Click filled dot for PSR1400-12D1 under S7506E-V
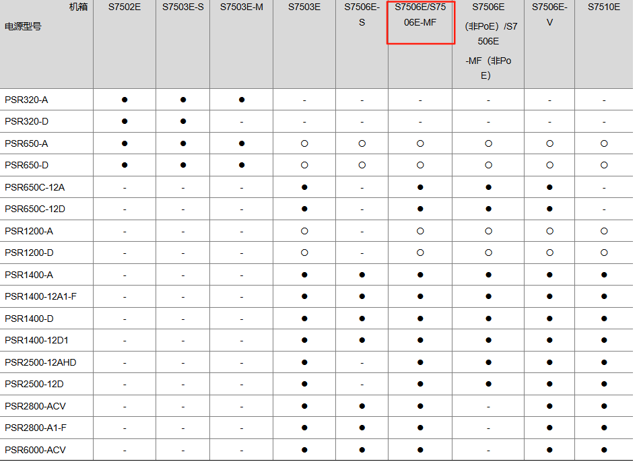 pos(549,340)
